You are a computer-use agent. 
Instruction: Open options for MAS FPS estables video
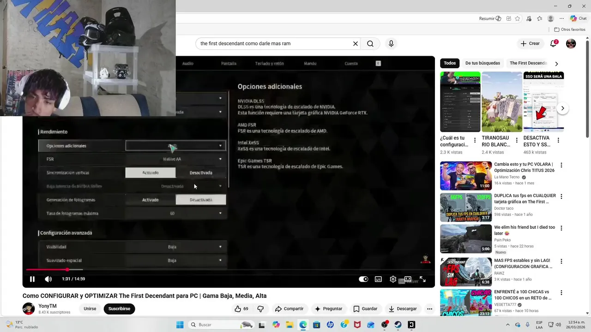pos(561,261)
